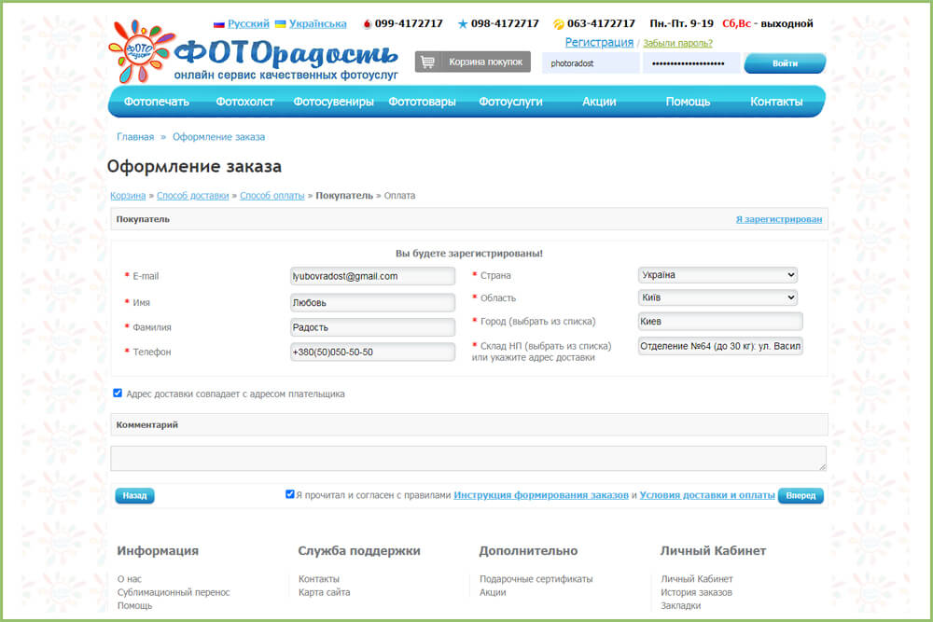933x622 pixels.
Task: Click the ФОТОрадость flower logo
Action: coord(140,51)
